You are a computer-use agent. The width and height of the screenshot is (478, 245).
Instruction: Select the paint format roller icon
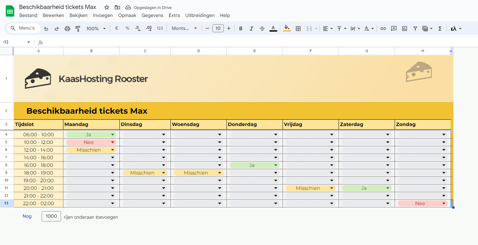click(x=78, y=29)
